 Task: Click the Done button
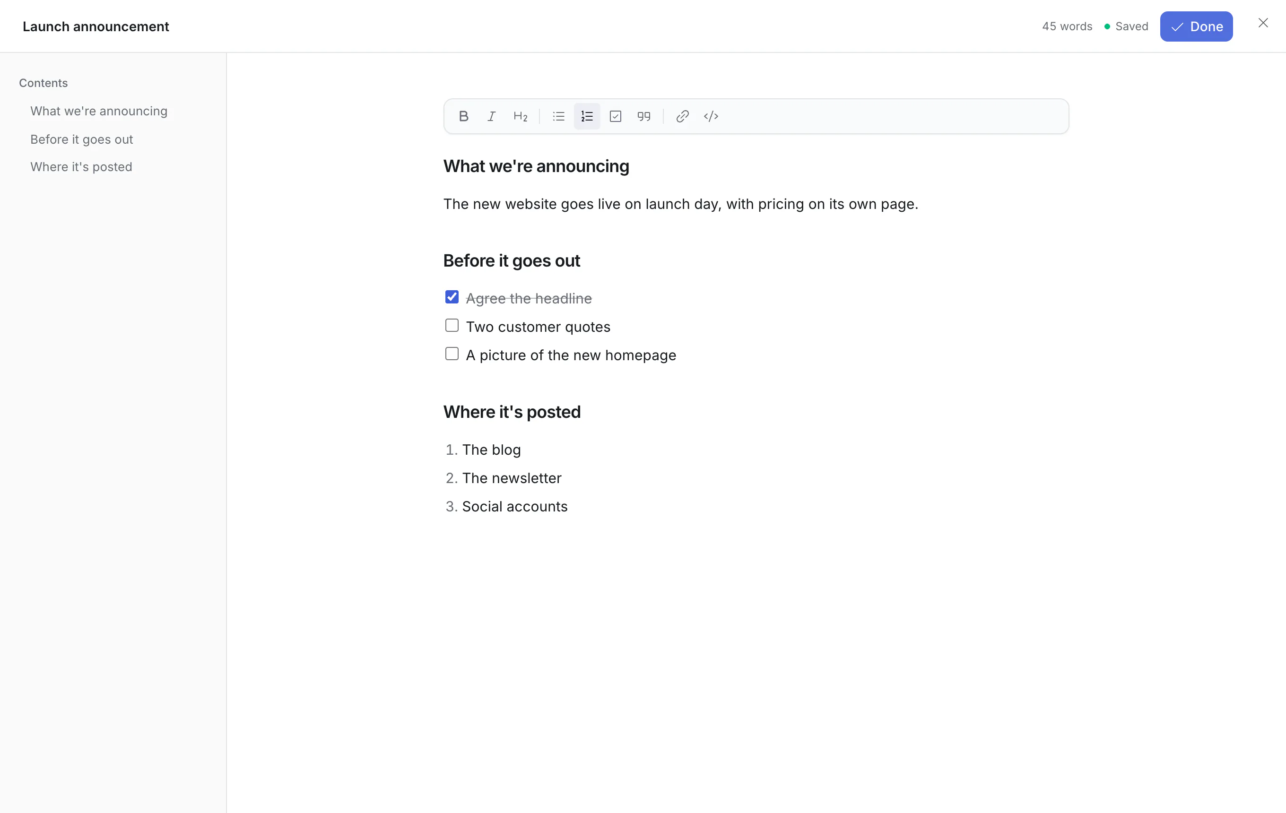[1196, 26]
